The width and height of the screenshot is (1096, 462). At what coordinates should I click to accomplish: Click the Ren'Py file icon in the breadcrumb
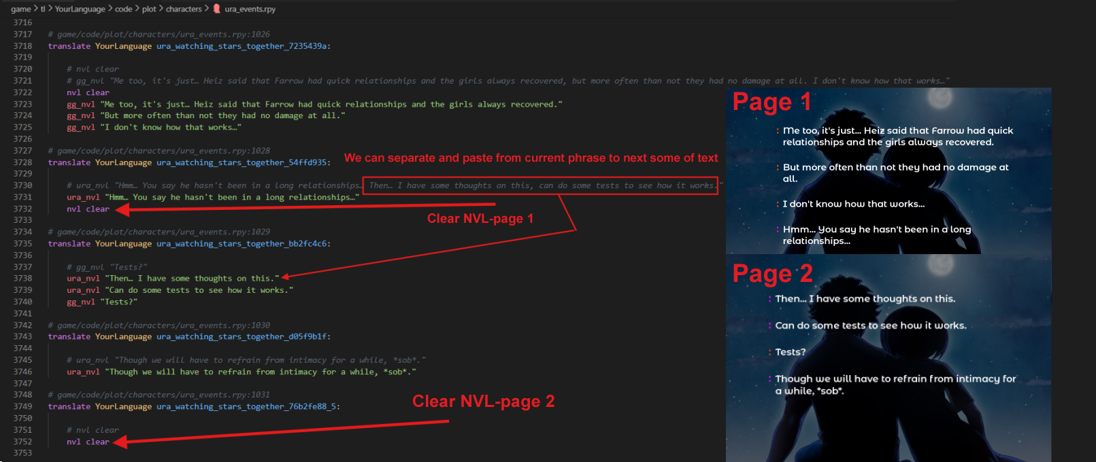click(x=217, y=9)
